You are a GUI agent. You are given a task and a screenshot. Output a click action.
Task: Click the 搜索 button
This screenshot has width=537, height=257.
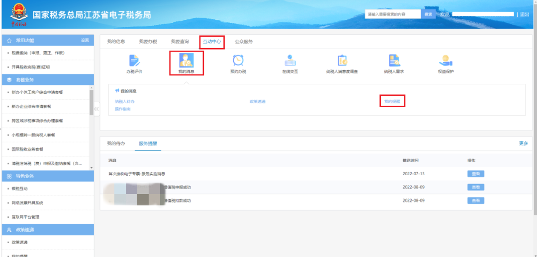click(x=429, y=14)
